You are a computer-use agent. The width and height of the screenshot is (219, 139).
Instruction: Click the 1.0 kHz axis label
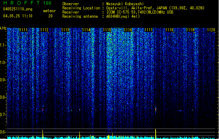[3, 63]
